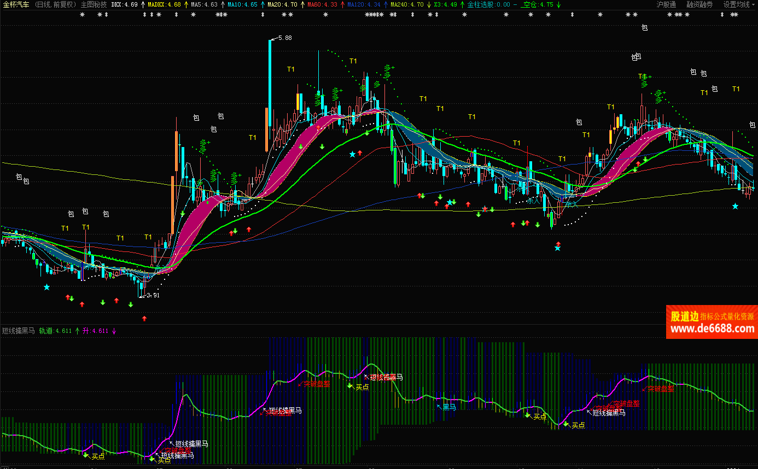Click the 3.91 low price label
758x469 pixels.
tap(153, 296)
